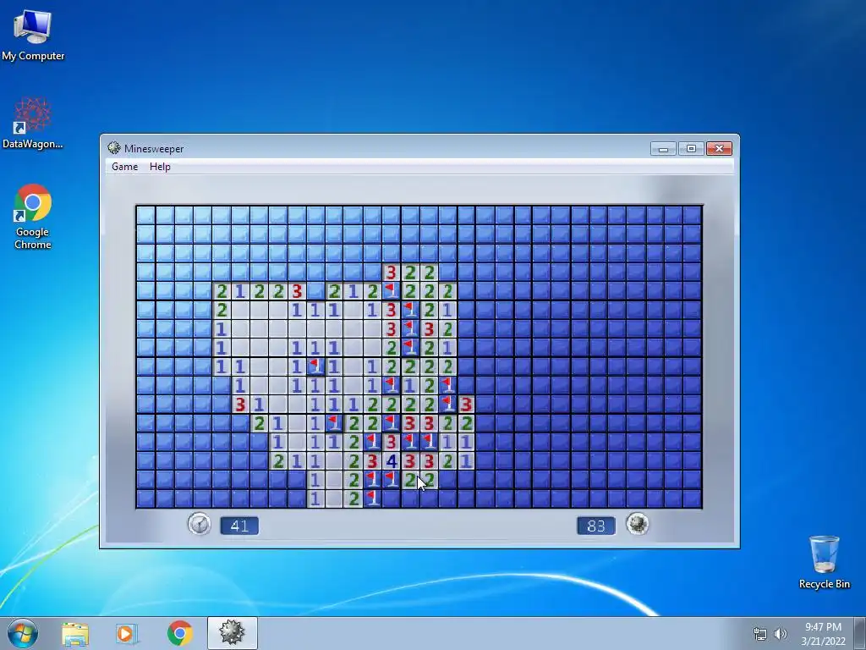
Task: Click the topmost red 3 tile
Action: (391, 272)
